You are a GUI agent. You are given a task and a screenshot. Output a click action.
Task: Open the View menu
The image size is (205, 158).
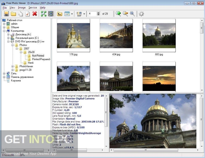12,8
